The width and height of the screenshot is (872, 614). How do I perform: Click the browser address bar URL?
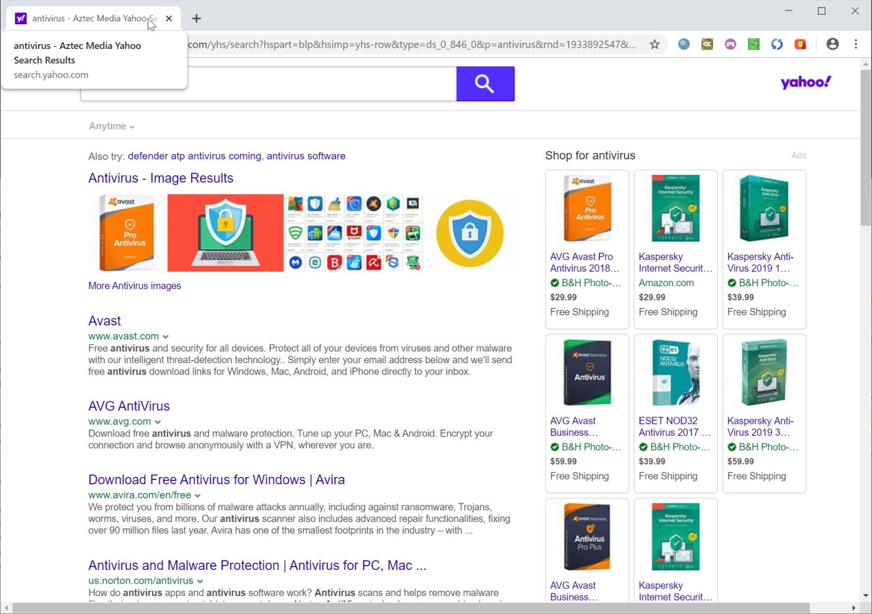(411, 44)
